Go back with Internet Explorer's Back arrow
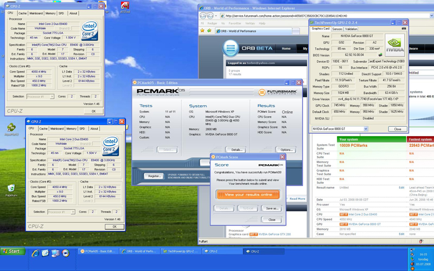The image size is (434, 271). click(203, 16)
